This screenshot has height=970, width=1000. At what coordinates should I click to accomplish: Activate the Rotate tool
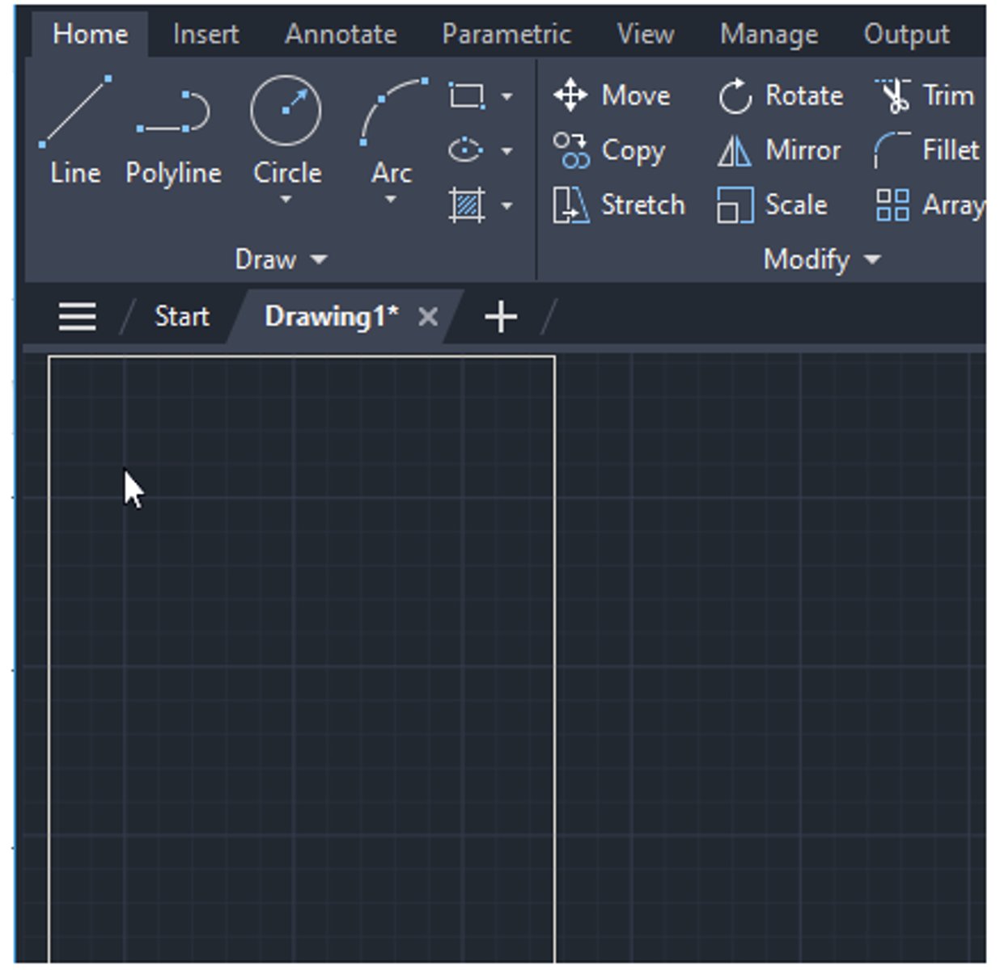(780, 95)
